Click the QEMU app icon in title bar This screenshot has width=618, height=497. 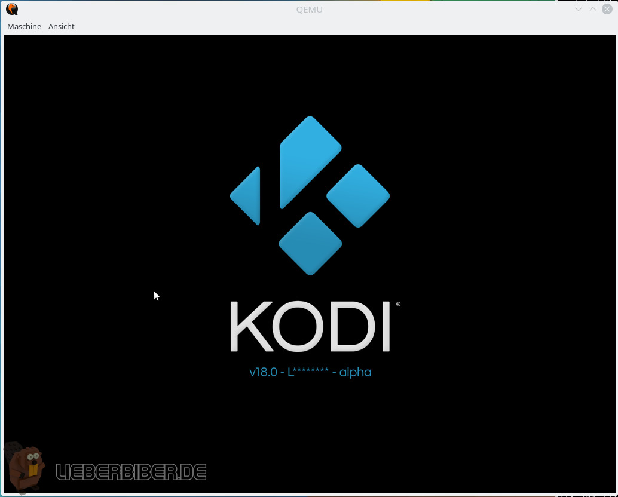[x=12, y=9]
